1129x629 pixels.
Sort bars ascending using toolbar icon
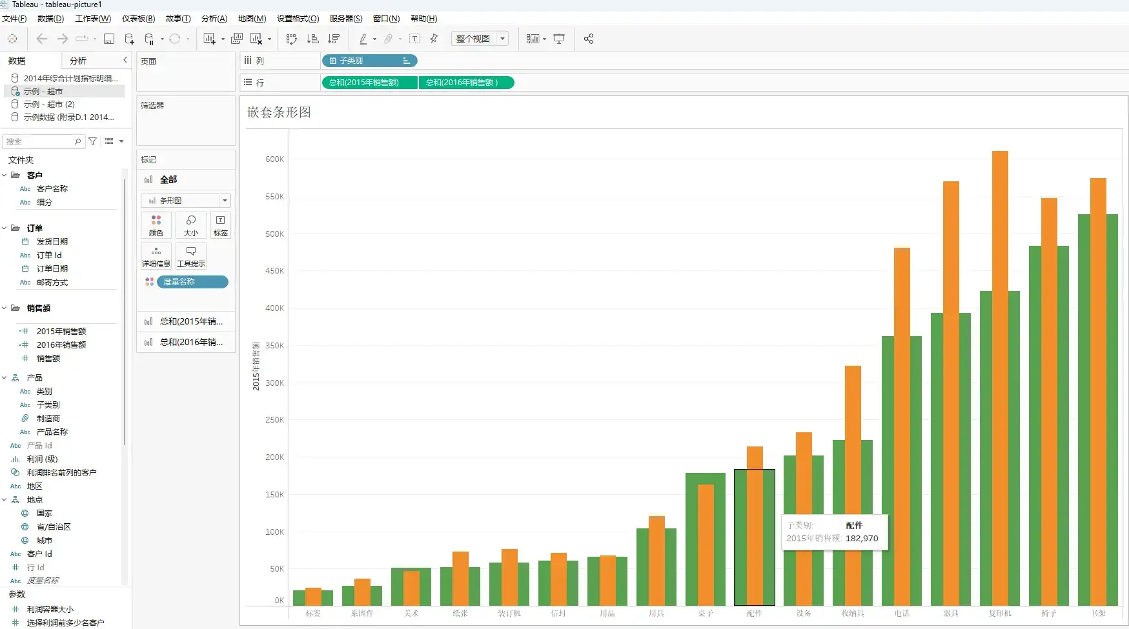coord(313,39)
